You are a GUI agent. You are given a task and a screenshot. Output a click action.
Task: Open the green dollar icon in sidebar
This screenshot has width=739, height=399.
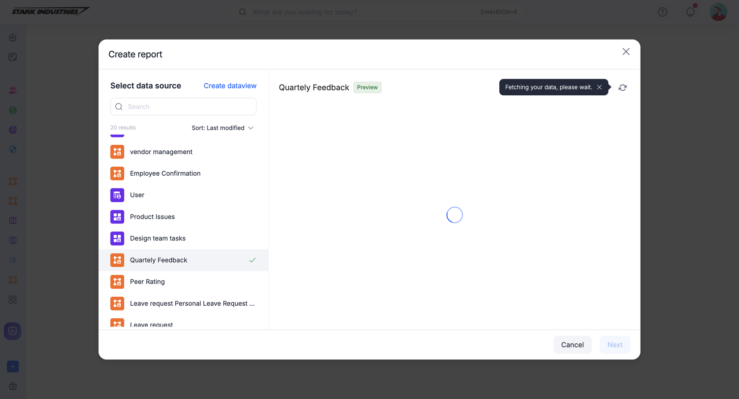point(13,110)
